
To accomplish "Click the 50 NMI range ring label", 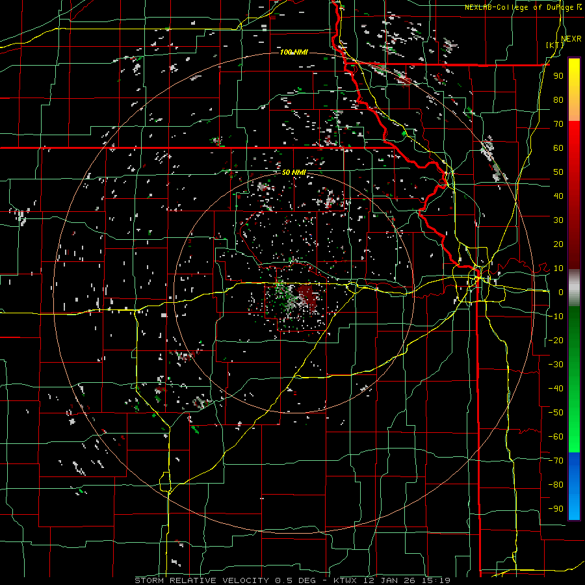I will (294, 172).
